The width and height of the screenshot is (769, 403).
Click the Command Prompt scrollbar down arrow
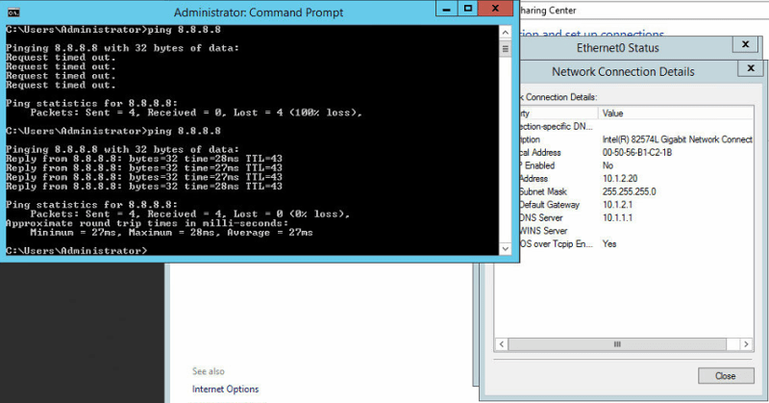click(504, 248)
